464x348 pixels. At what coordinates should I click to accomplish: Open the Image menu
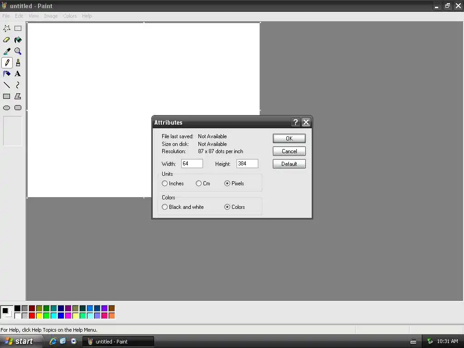(51, 16)
